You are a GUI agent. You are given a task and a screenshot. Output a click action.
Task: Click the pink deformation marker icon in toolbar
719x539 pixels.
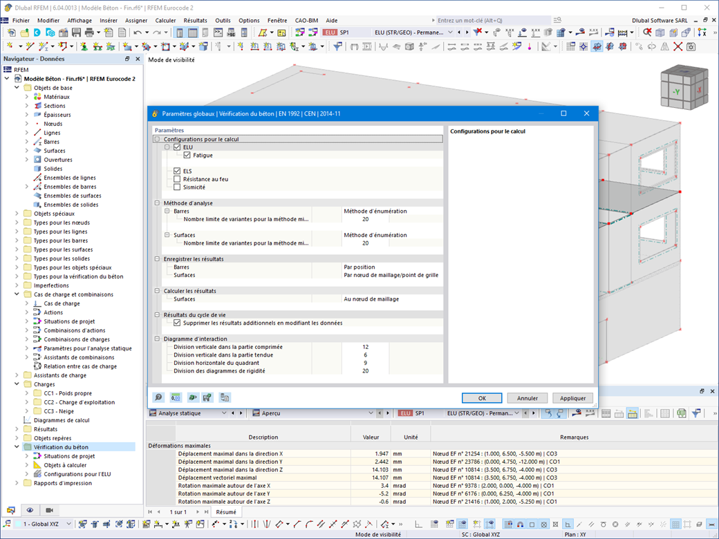[x=530, y=46]
